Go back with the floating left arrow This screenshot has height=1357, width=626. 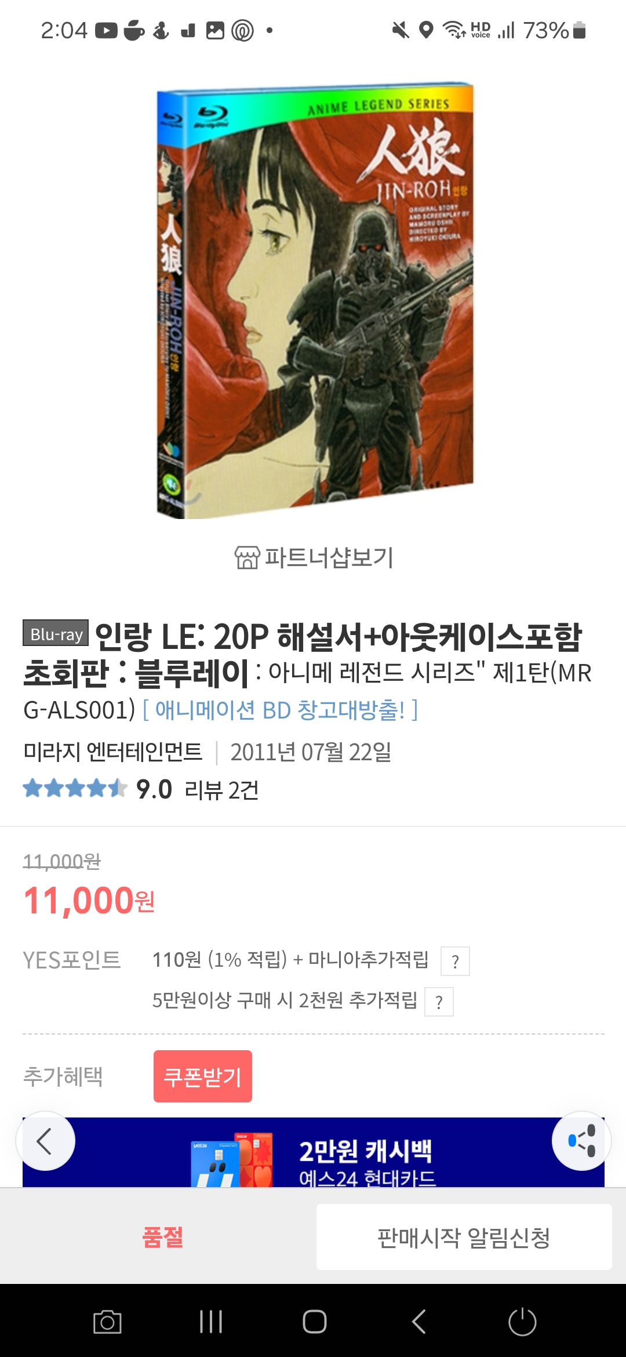(45, 1141)
